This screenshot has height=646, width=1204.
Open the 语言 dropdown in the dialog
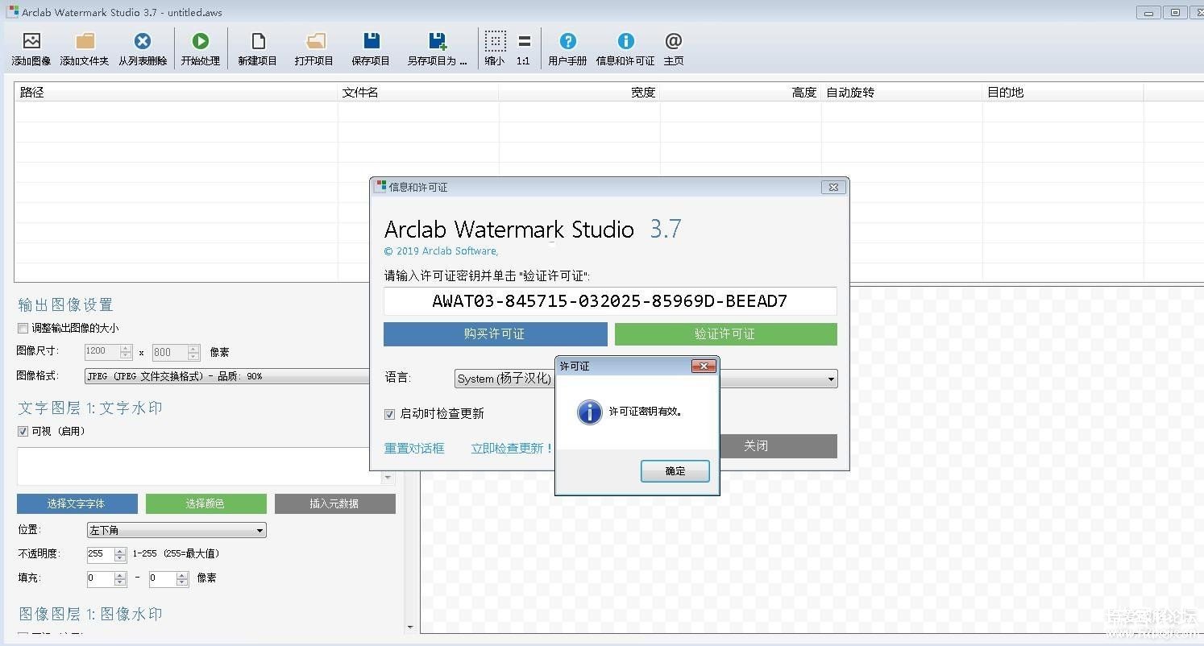[646, 378]
